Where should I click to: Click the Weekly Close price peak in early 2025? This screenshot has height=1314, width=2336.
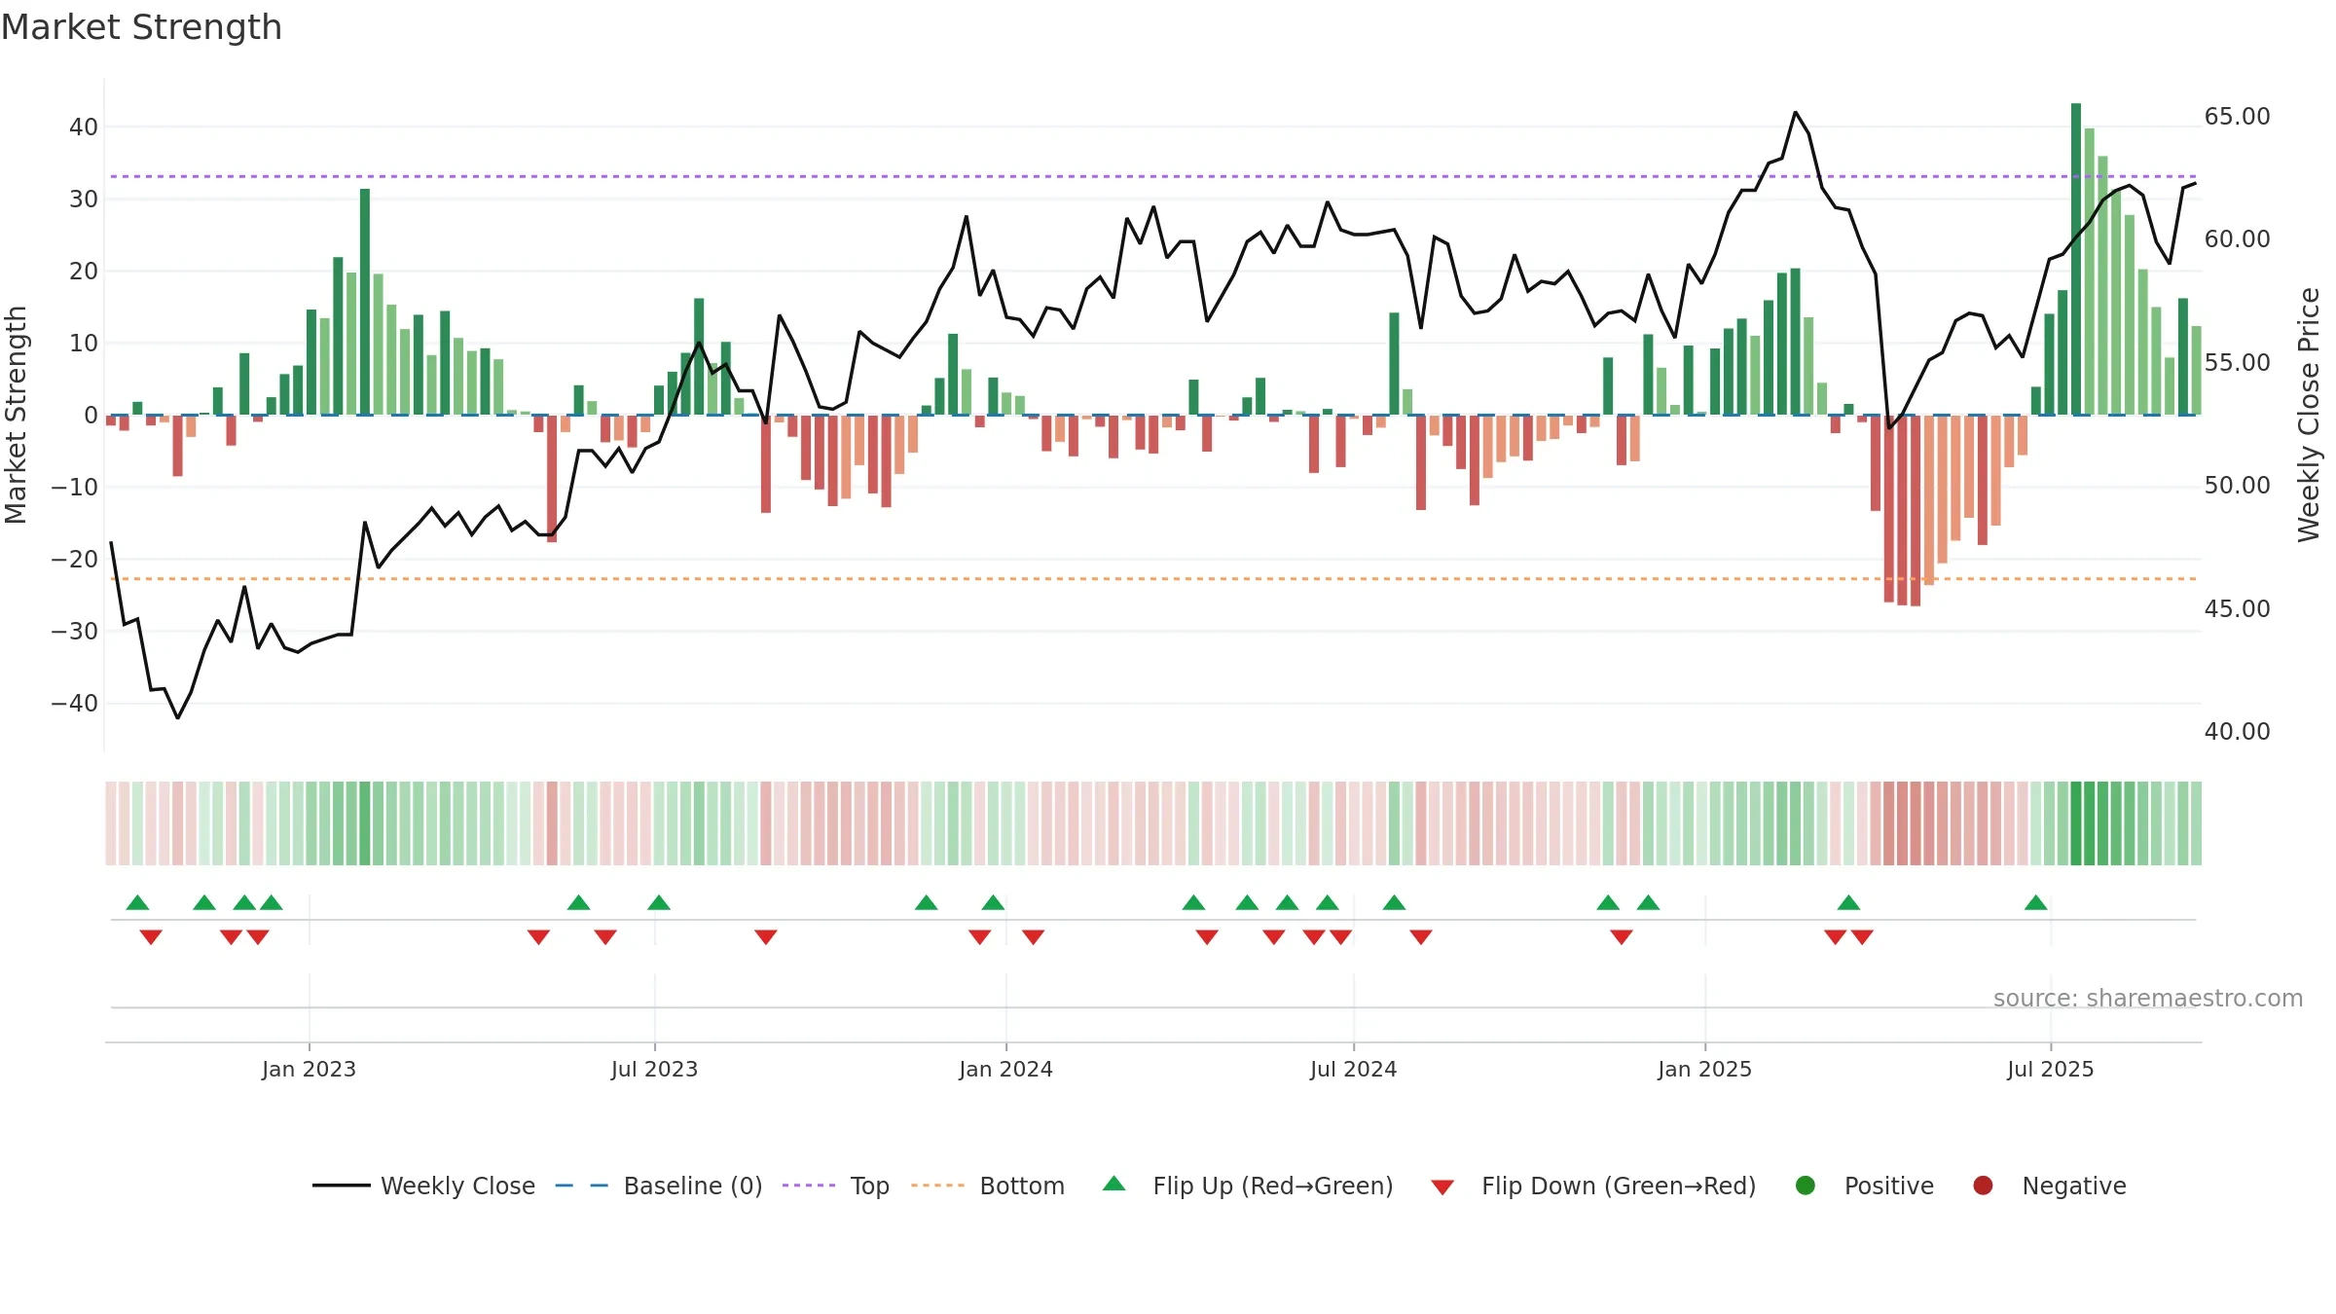(1796, 113)
